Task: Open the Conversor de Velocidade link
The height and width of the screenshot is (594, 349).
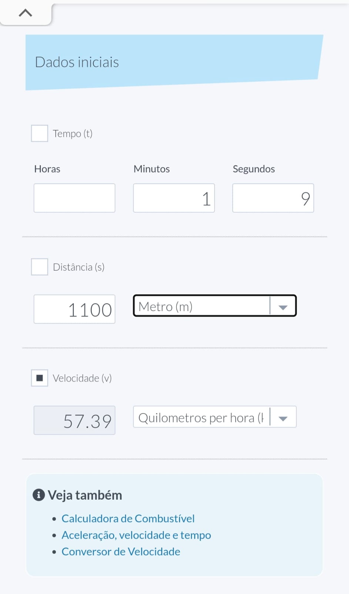Action: click(121, 552)
